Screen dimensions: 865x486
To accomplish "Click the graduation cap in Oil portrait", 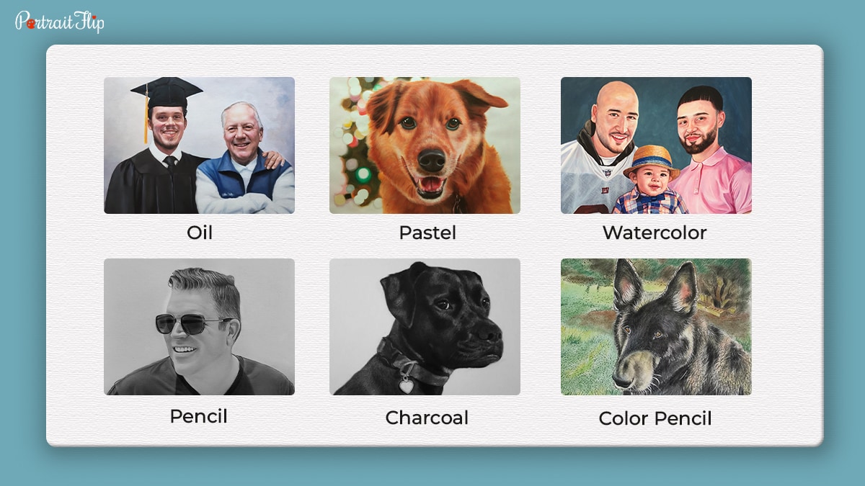I will point(167,92).
